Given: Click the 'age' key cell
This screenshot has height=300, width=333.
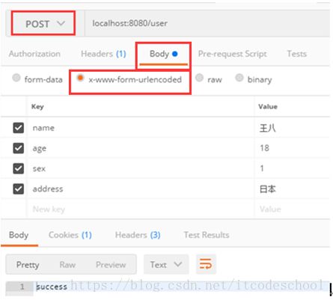Looking at the screenshot, I should click(141, 148).
